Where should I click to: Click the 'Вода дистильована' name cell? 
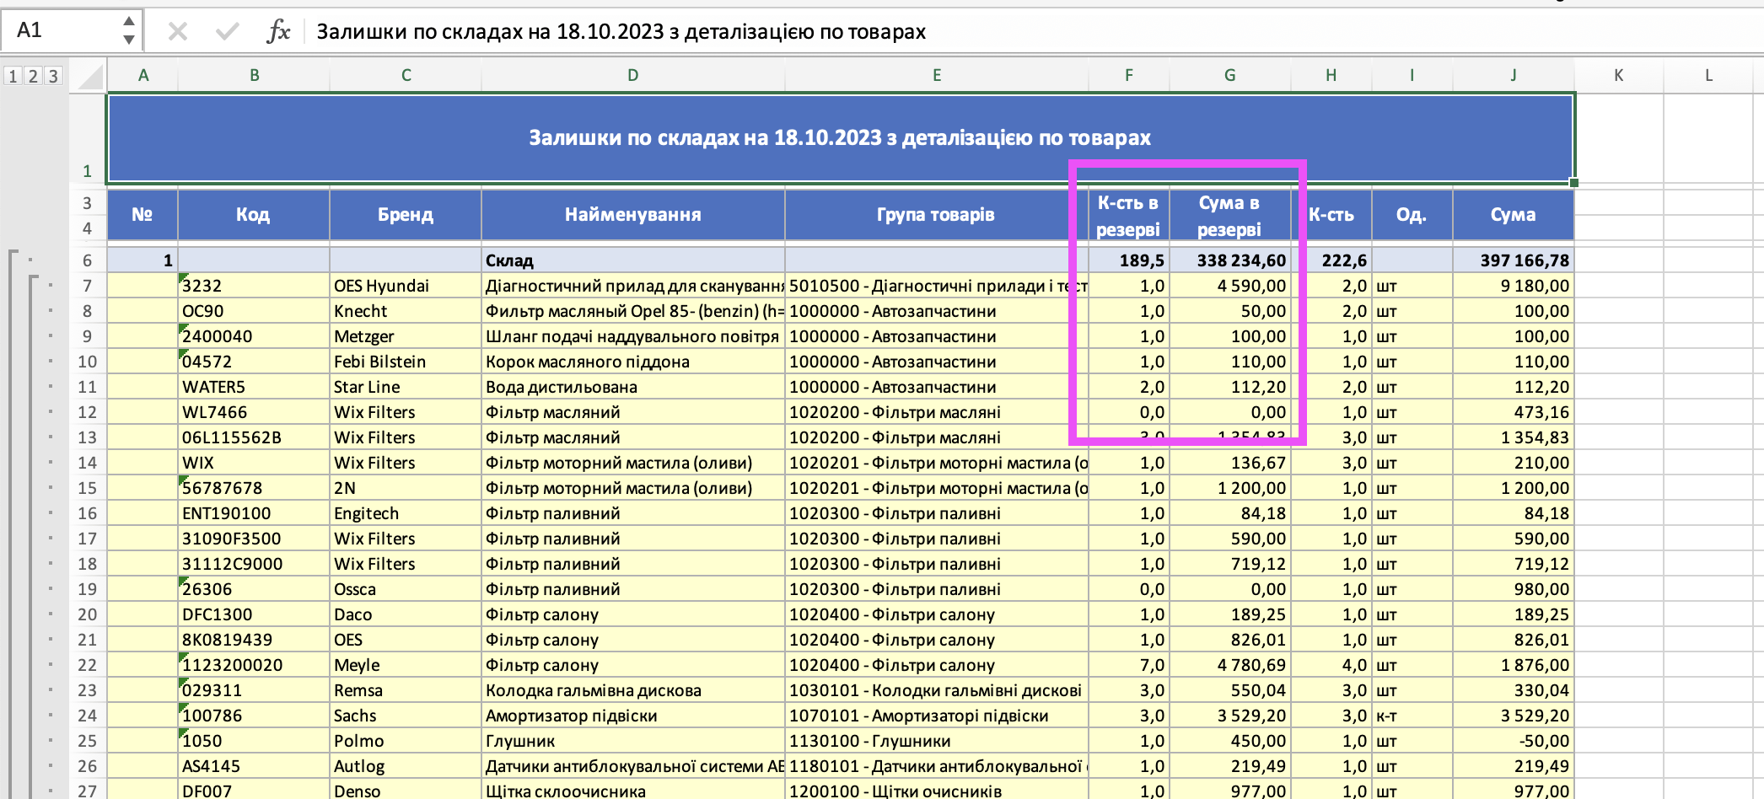coord(633,387)
